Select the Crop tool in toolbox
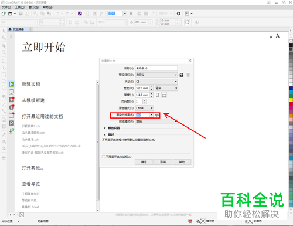The height and width of the screenshot is (226, 293). (4, 46)
